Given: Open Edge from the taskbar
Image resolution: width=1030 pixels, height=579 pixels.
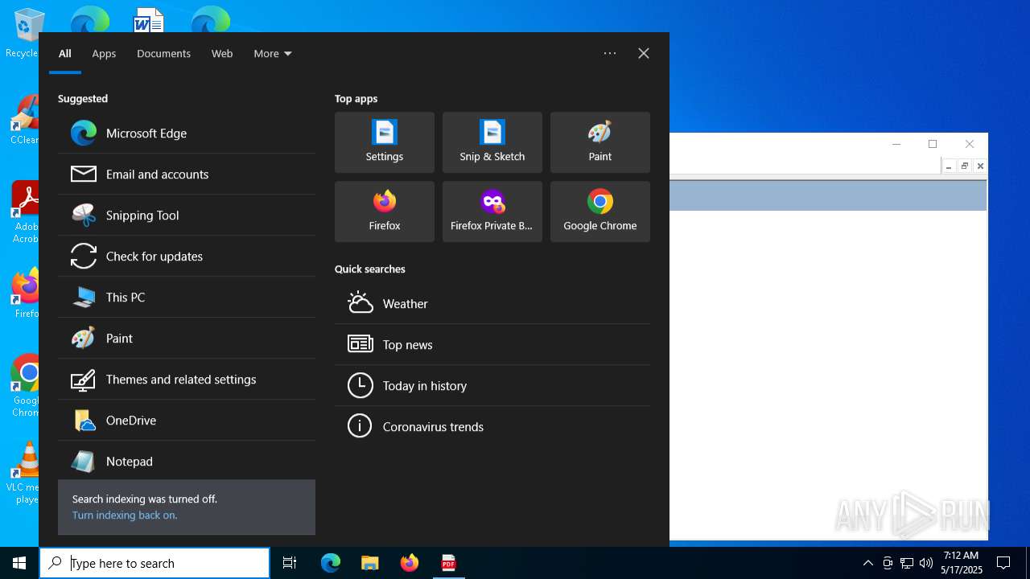Looking at the screenshot, I should coord(331,563).
